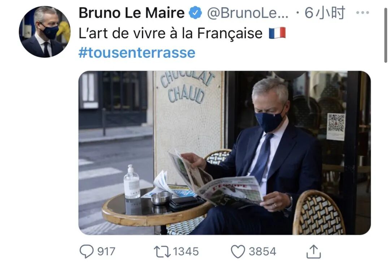The image size is (390, 265).
Task: Click the scrollbar thumb on the right
Action: coord(386,35)
